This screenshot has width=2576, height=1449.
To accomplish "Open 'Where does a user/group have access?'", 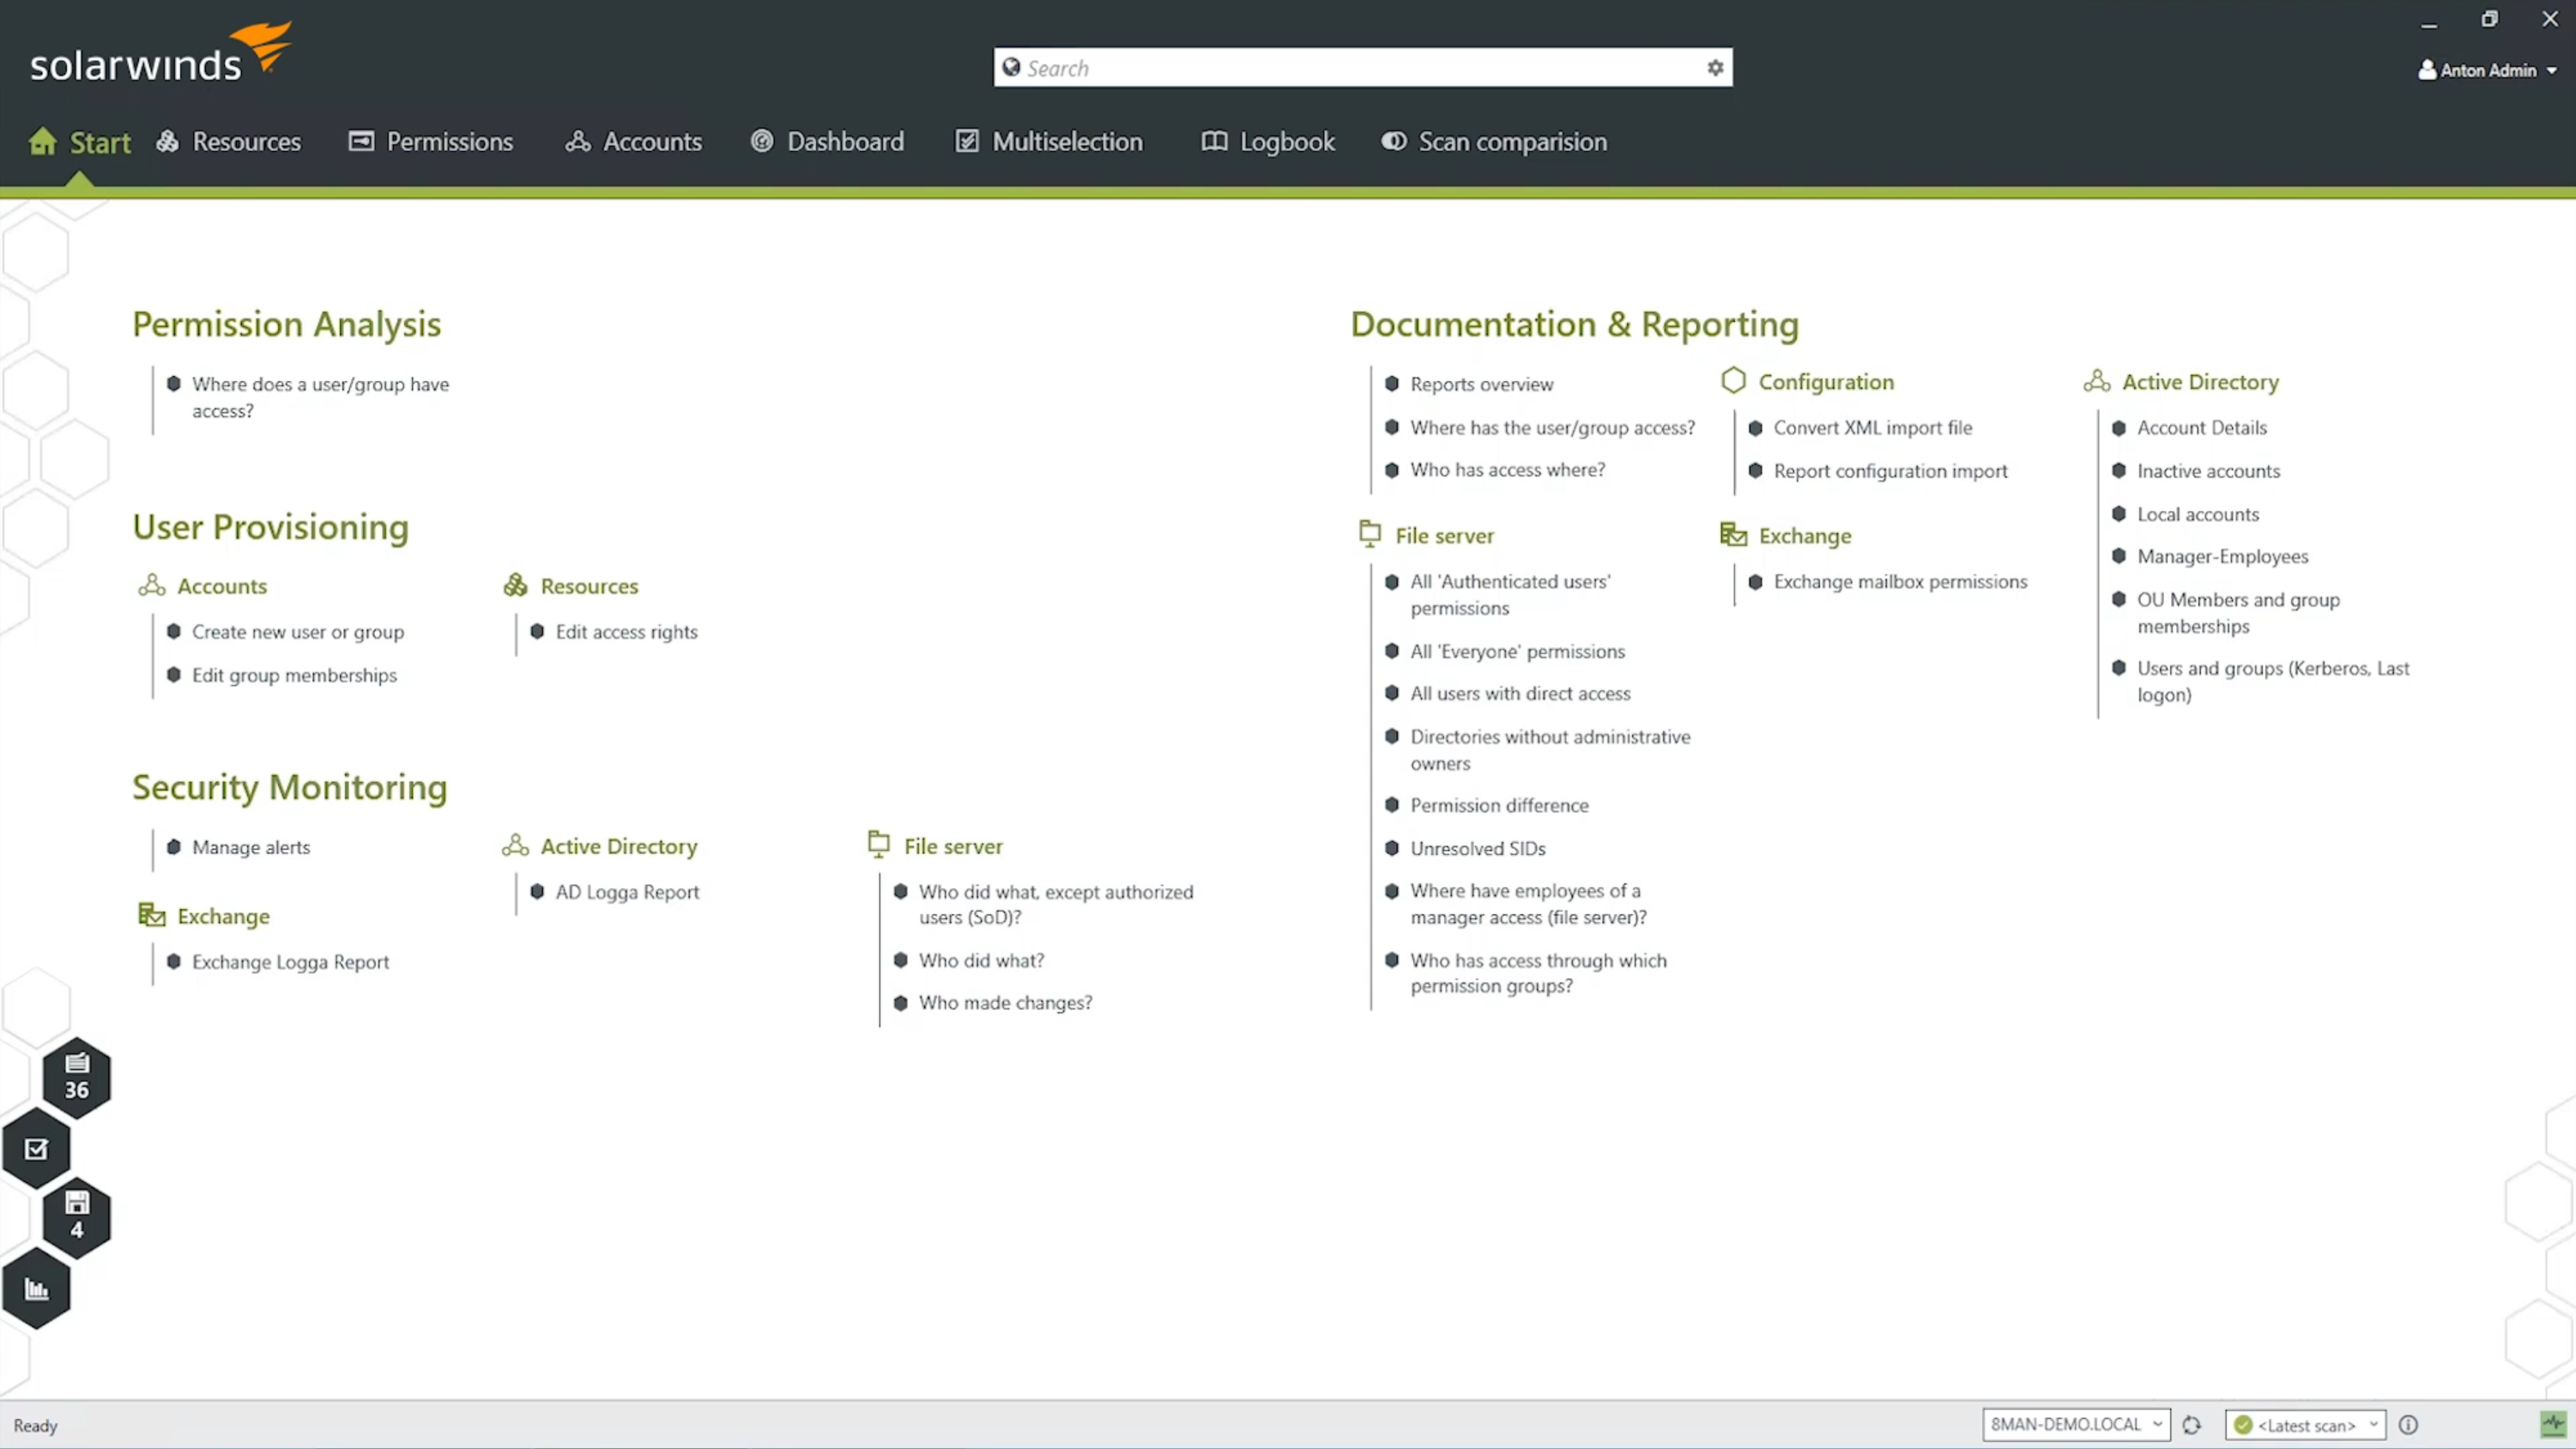I will click(x=321, y=397).
